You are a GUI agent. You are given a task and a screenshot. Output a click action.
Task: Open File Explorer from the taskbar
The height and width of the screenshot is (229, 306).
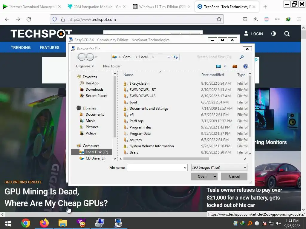point(63,223)
